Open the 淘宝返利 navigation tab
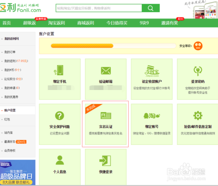The image size is (218, 186). click(x=57, y=23)
